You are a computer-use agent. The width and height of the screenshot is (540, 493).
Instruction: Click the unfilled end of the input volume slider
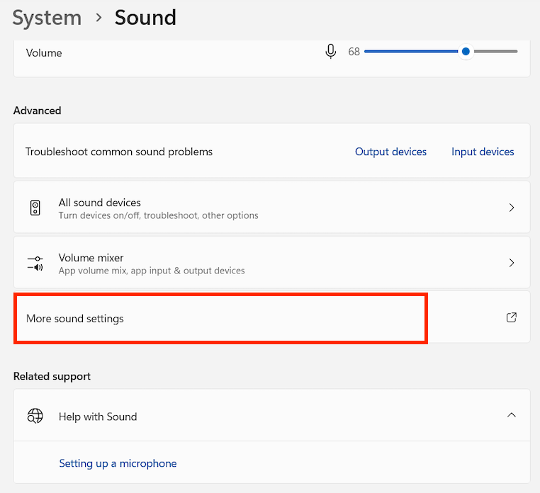click(495, 51)
